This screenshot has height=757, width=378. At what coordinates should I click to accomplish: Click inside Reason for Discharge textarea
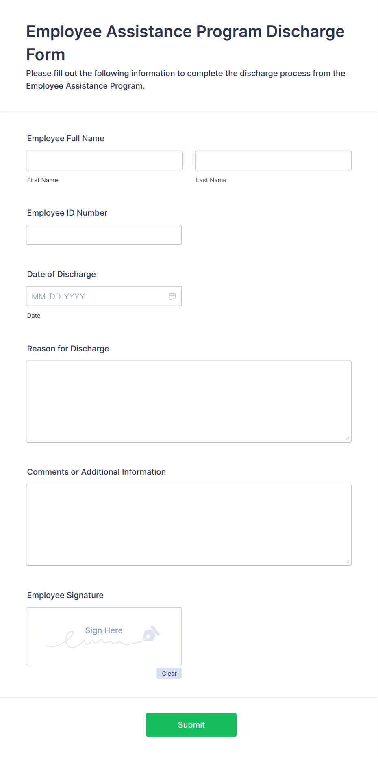(189, 402)
